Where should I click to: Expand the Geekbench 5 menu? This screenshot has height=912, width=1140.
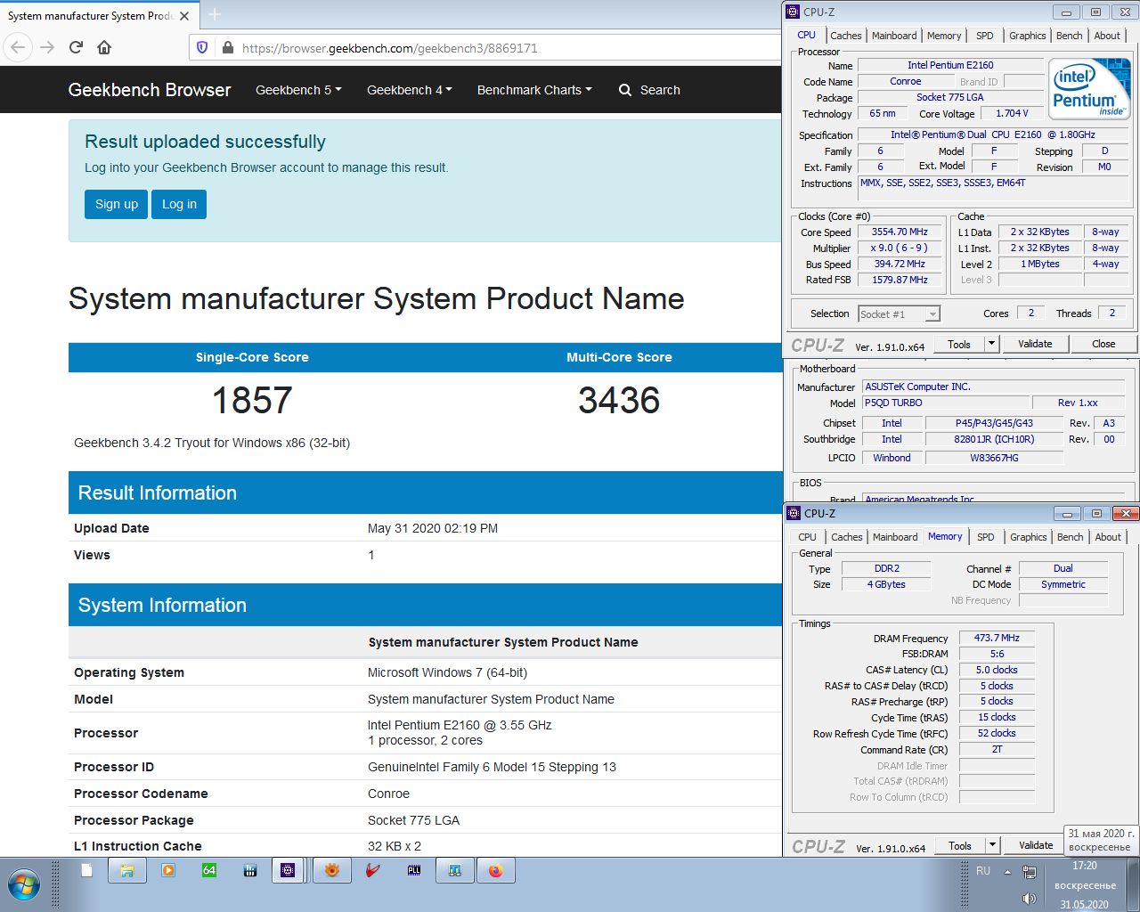pyautogui.click(x=298, y=90)
